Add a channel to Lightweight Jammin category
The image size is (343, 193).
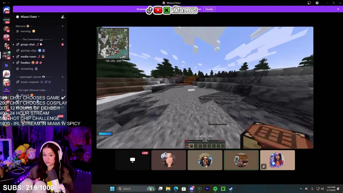pyautogui.click(x=62, y=77)
